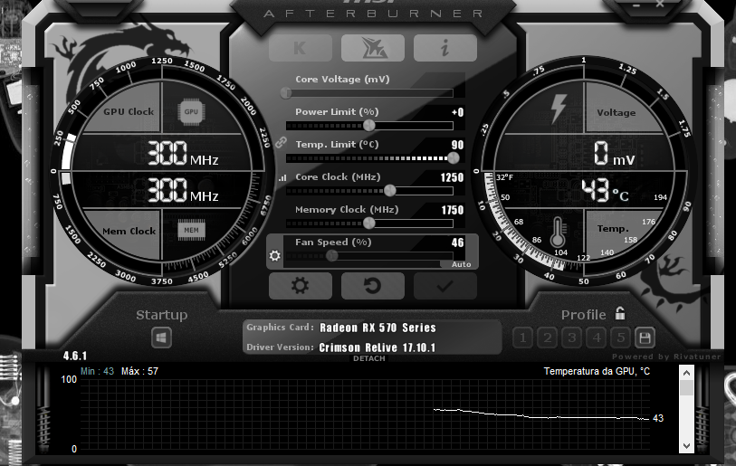Click the Máx : 57 graph text
Screen dimensions: 736x466
coord(140,371)
